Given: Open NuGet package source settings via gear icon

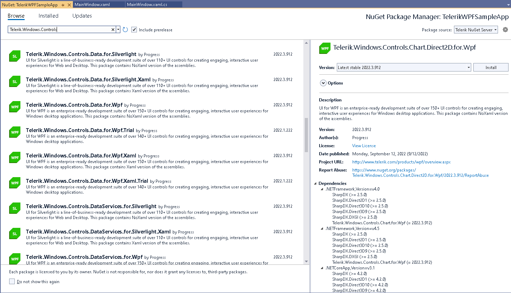Looking at the screenshot, I should (505, 30).
